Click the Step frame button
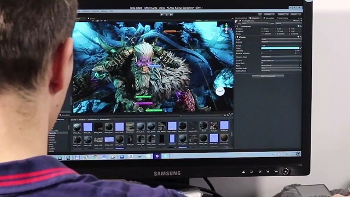 tap(171, 15)
